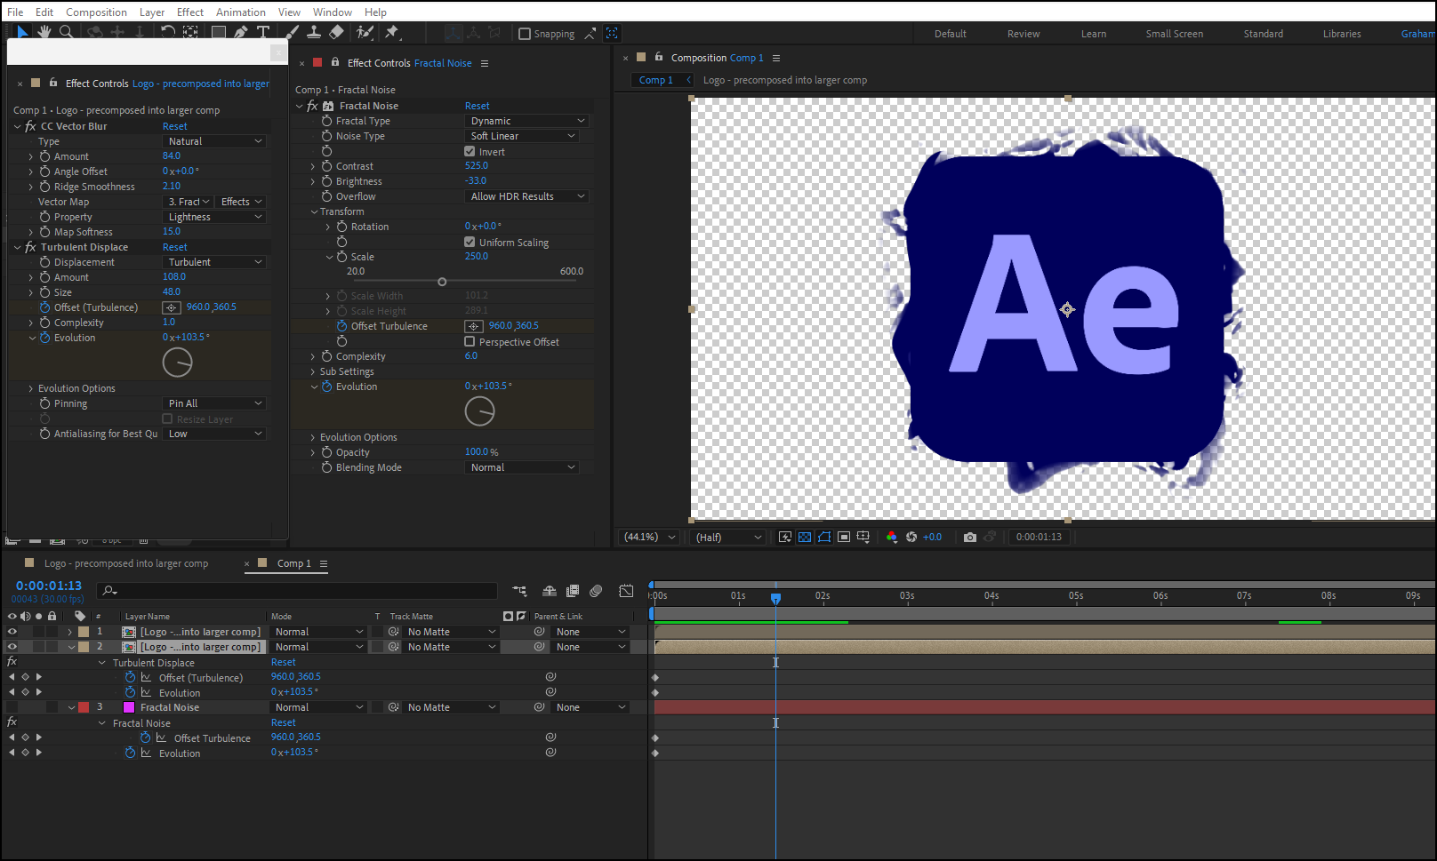Select the Zoom magnifier tool
The image size is (1437, 861).
(x=66, y=32)
